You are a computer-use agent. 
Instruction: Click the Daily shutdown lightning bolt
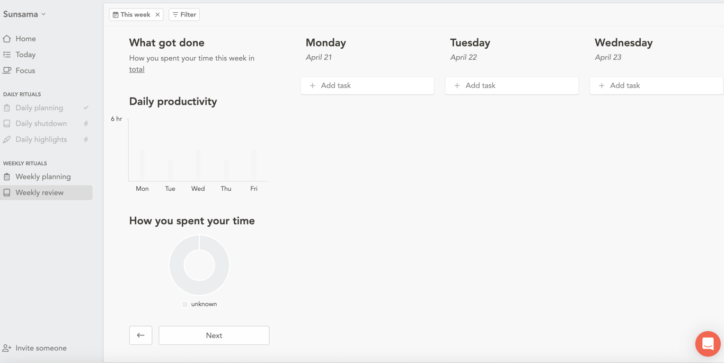[86, 123]
